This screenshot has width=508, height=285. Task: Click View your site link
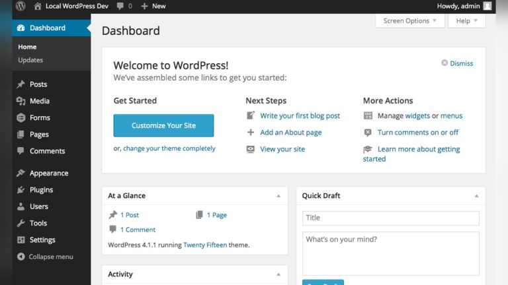pos(282,149)
